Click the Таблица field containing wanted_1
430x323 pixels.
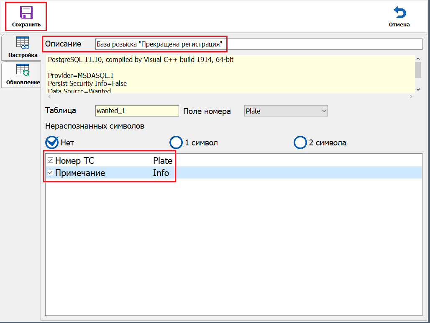[137, 111]
